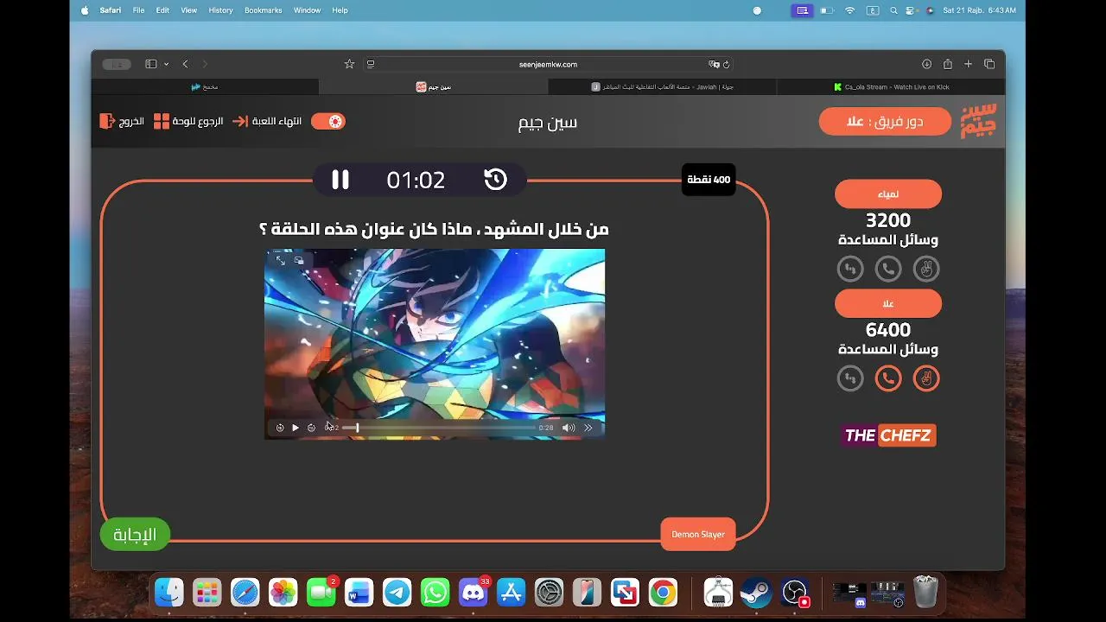Open the Edit menu
The height and width of the screenshot is (622, 1106).
(x=162, y=10)
